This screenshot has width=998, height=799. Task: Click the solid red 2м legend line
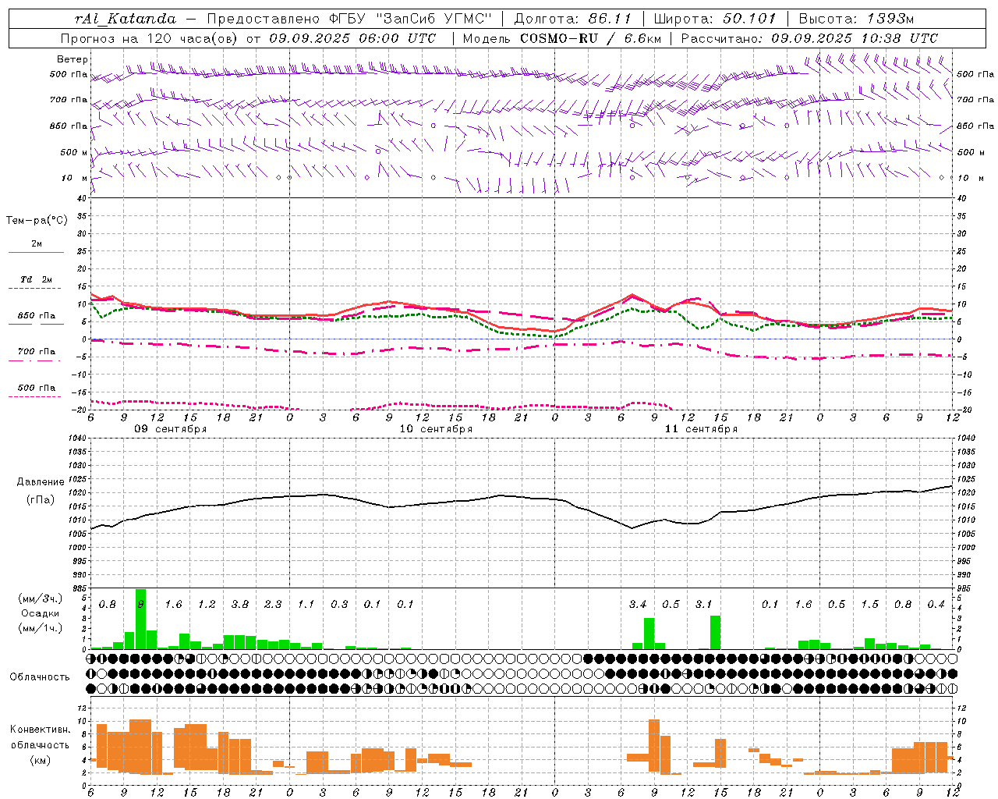36,252
